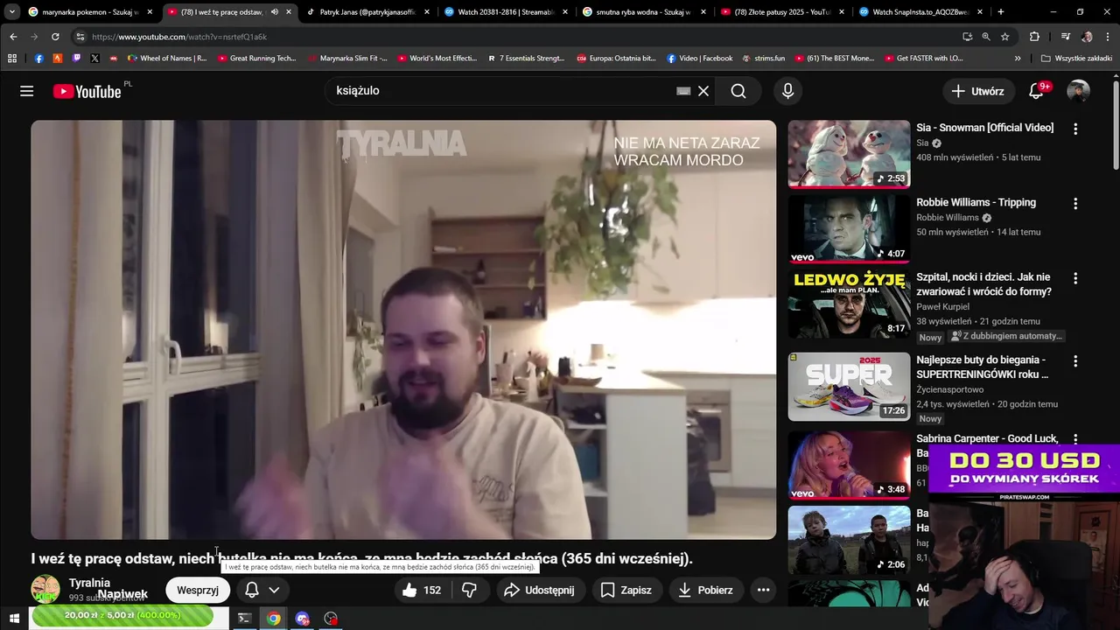Open the tab search dropdown arrow
The height and width of the screenshot is (630, 1120).
click(12, 12)
